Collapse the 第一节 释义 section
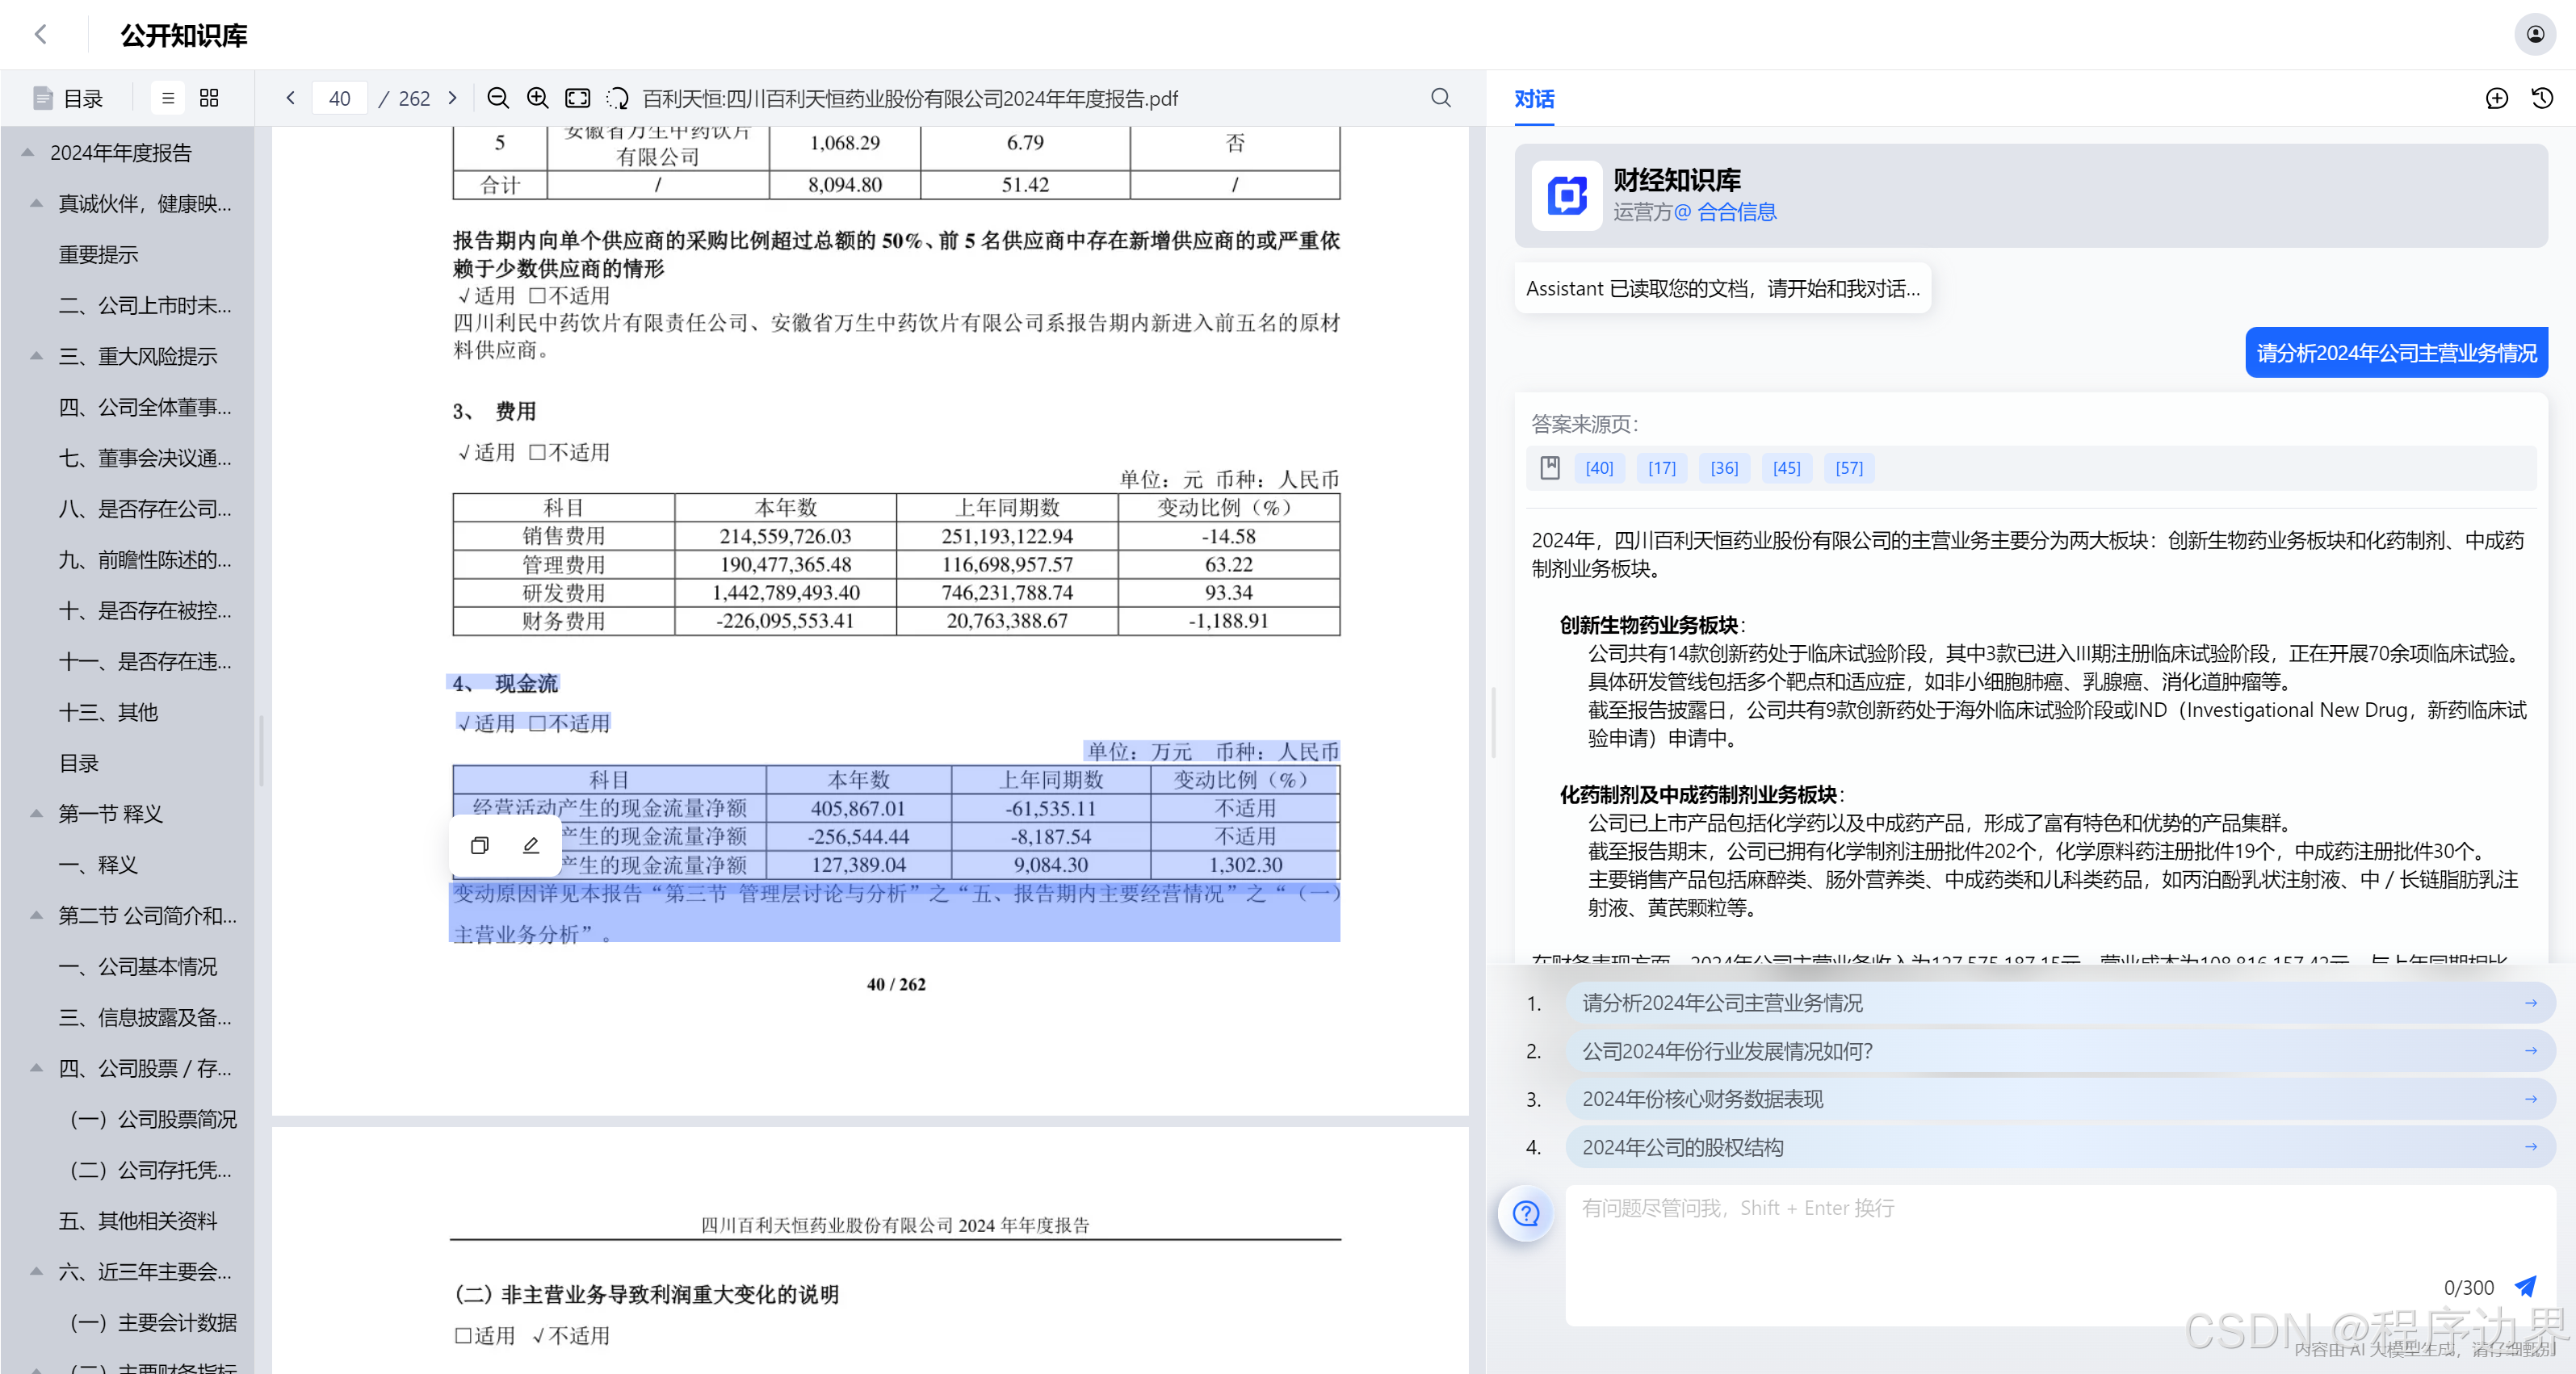The image size is (2576, 1374). pyautogui.click(x=36, y=814)
